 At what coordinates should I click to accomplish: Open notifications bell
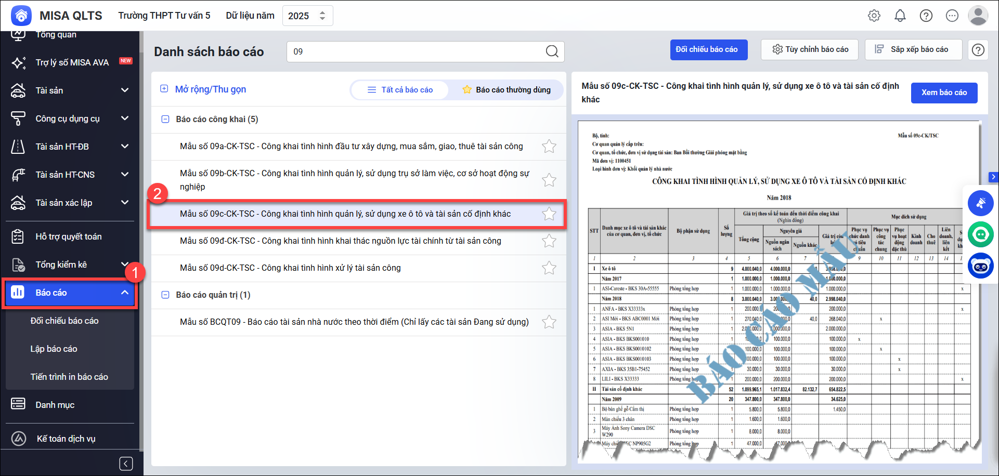click(900, 16)
